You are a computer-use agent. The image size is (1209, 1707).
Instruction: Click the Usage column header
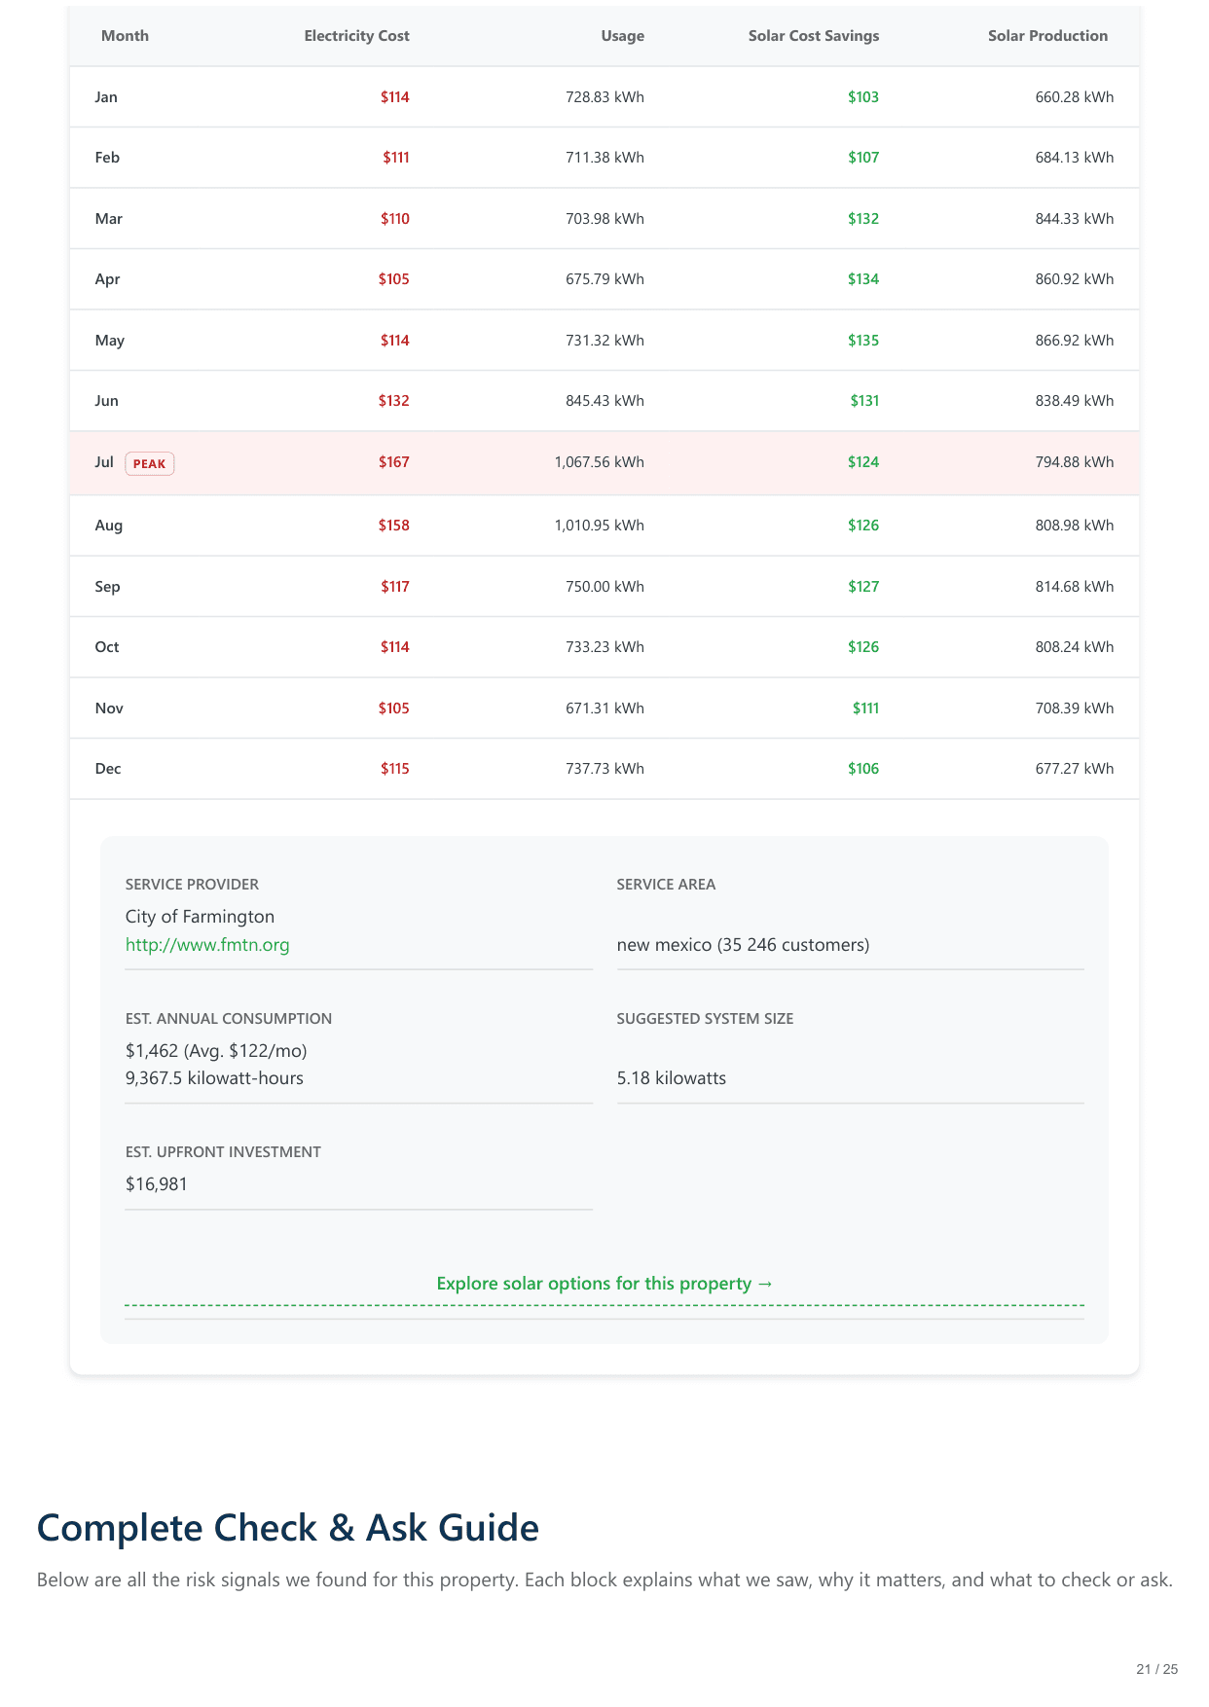[622, 36]
